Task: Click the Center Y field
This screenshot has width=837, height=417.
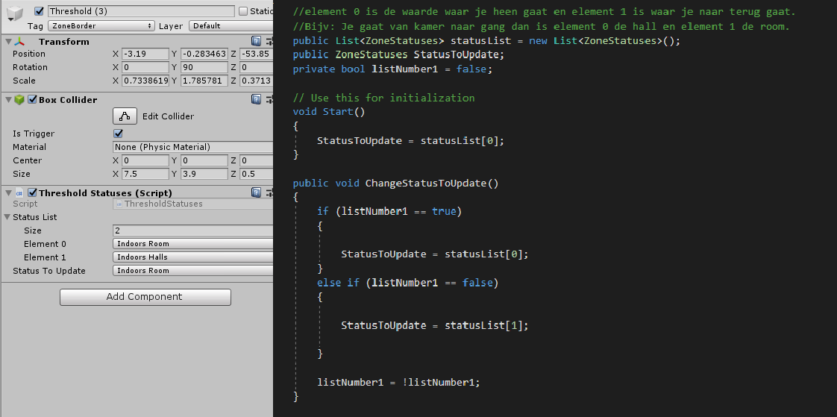Action: pos(204,160)
